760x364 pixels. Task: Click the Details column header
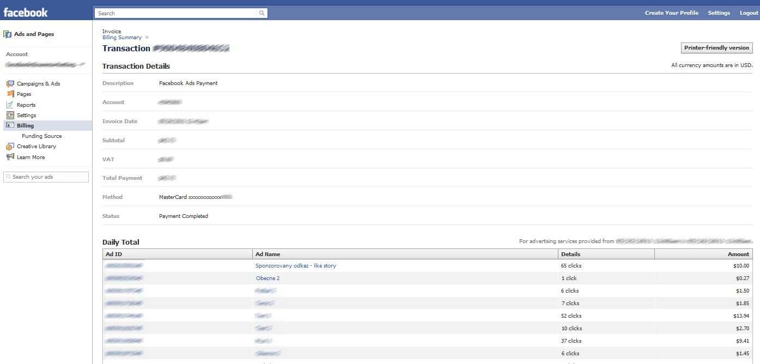click(x=606, y=254)
